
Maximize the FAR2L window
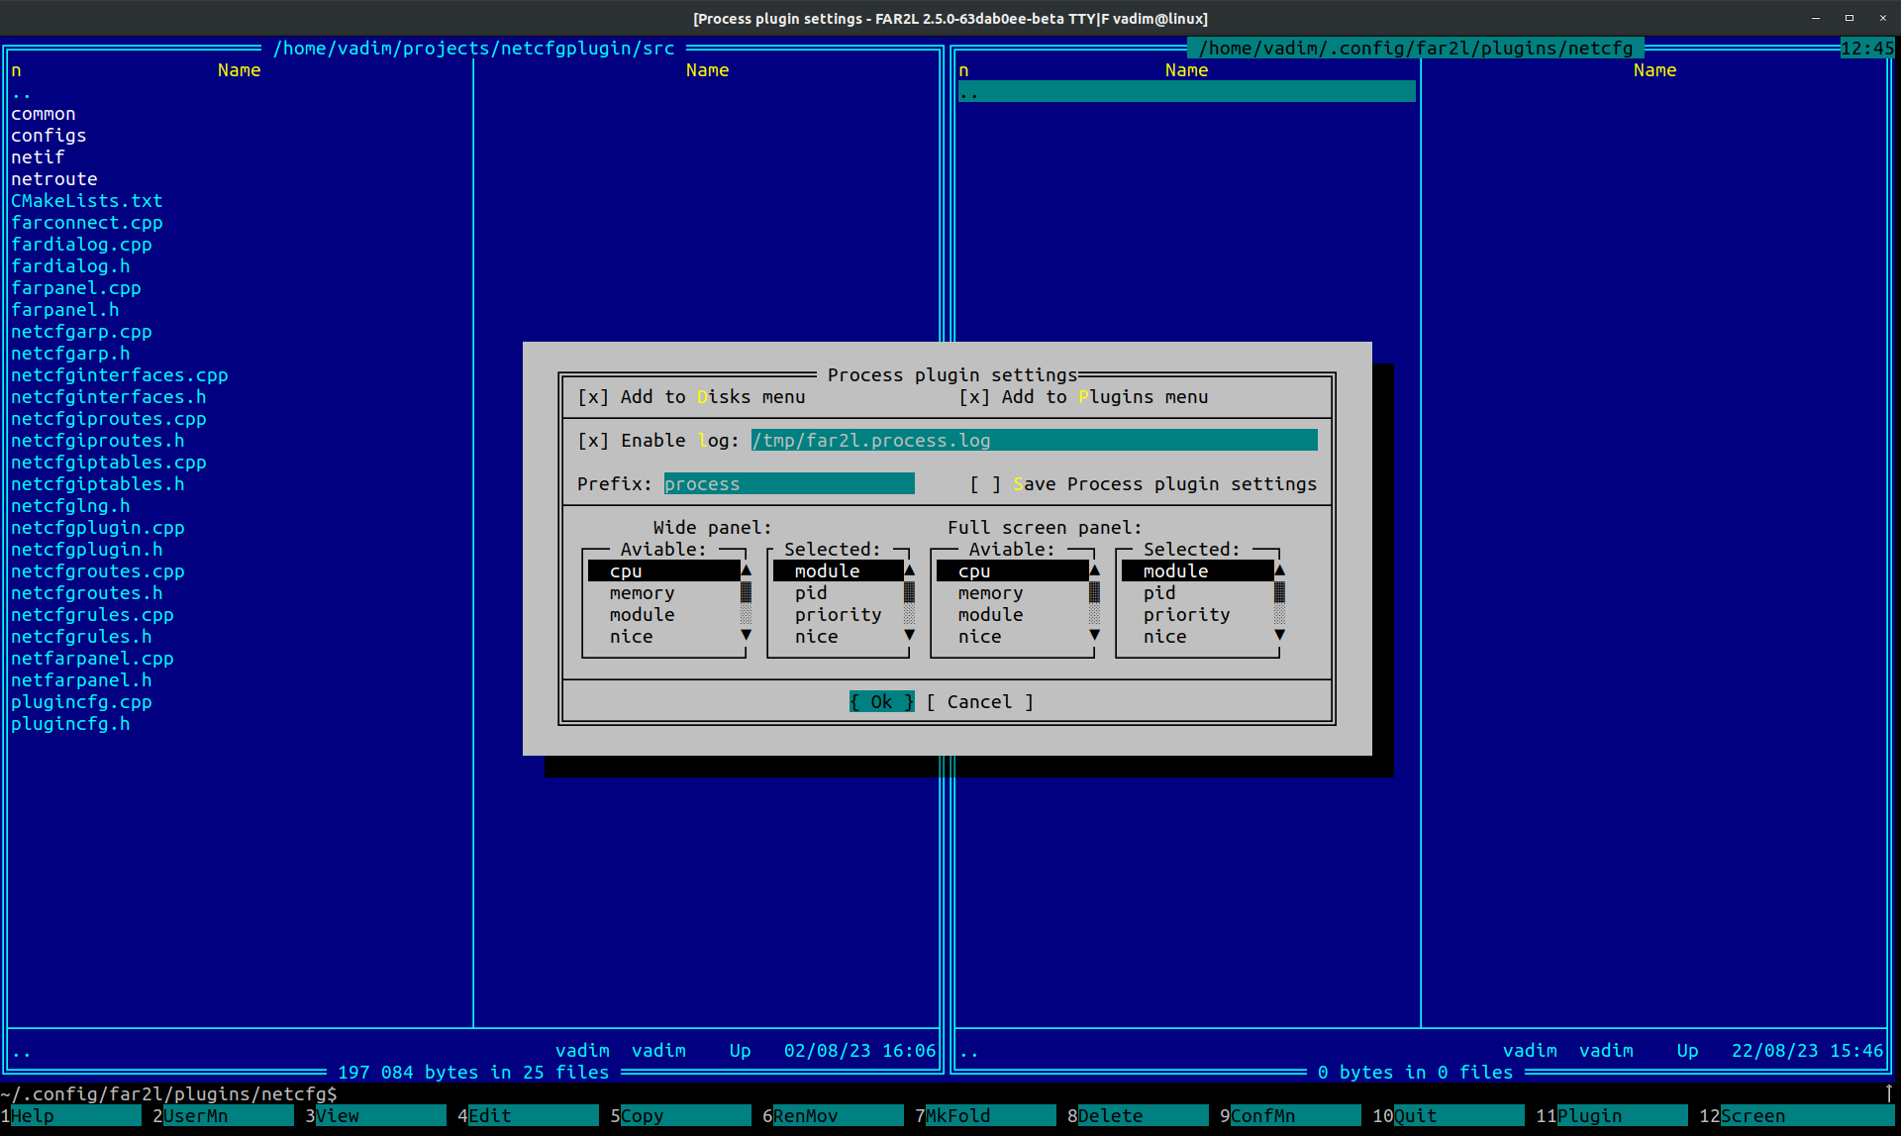pyautogui.click(x=1849, y=18)
